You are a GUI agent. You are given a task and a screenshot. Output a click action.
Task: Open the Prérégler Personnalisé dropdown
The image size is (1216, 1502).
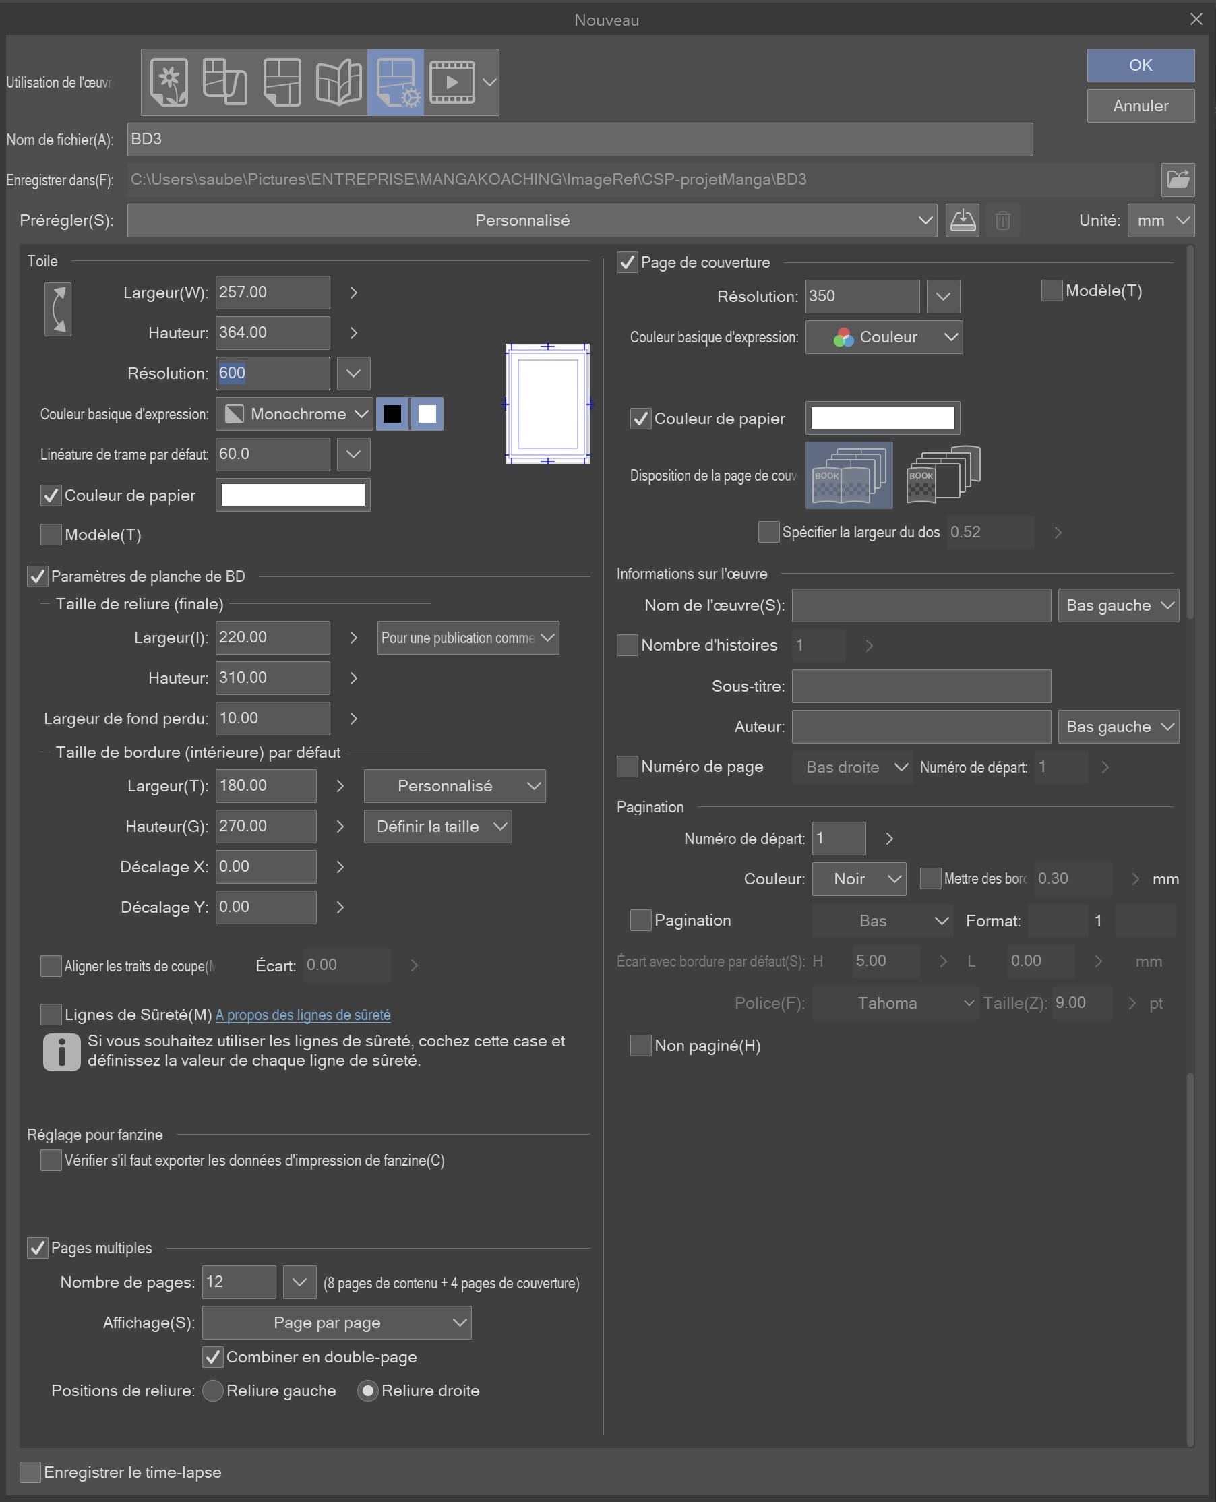tap(533, 220)
